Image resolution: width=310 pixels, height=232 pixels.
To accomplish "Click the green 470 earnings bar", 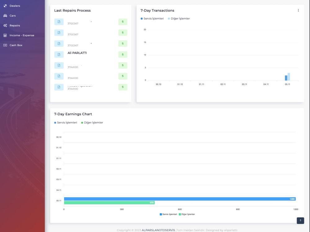I will pos(109,203).
